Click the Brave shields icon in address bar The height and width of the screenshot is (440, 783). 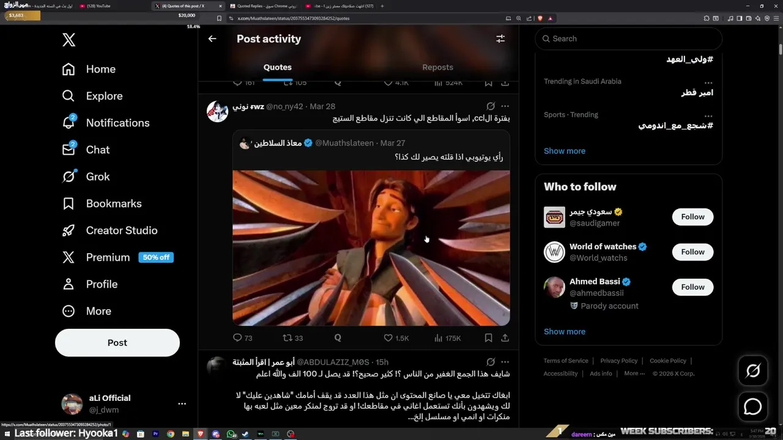coord(540,18)
